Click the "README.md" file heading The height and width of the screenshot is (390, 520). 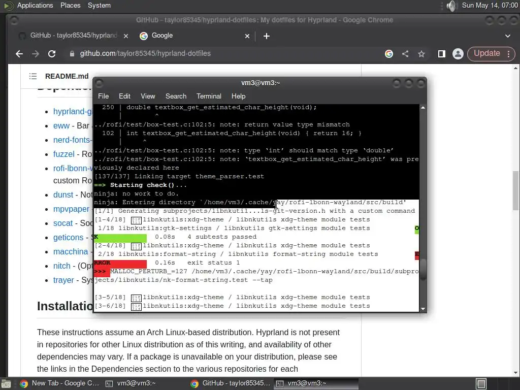point(67,76)
